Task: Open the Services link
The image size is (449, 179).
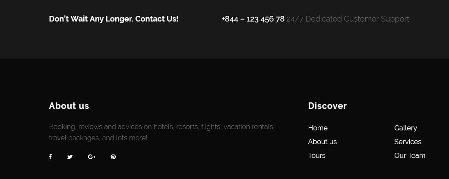Action: (x=408, y=142)
